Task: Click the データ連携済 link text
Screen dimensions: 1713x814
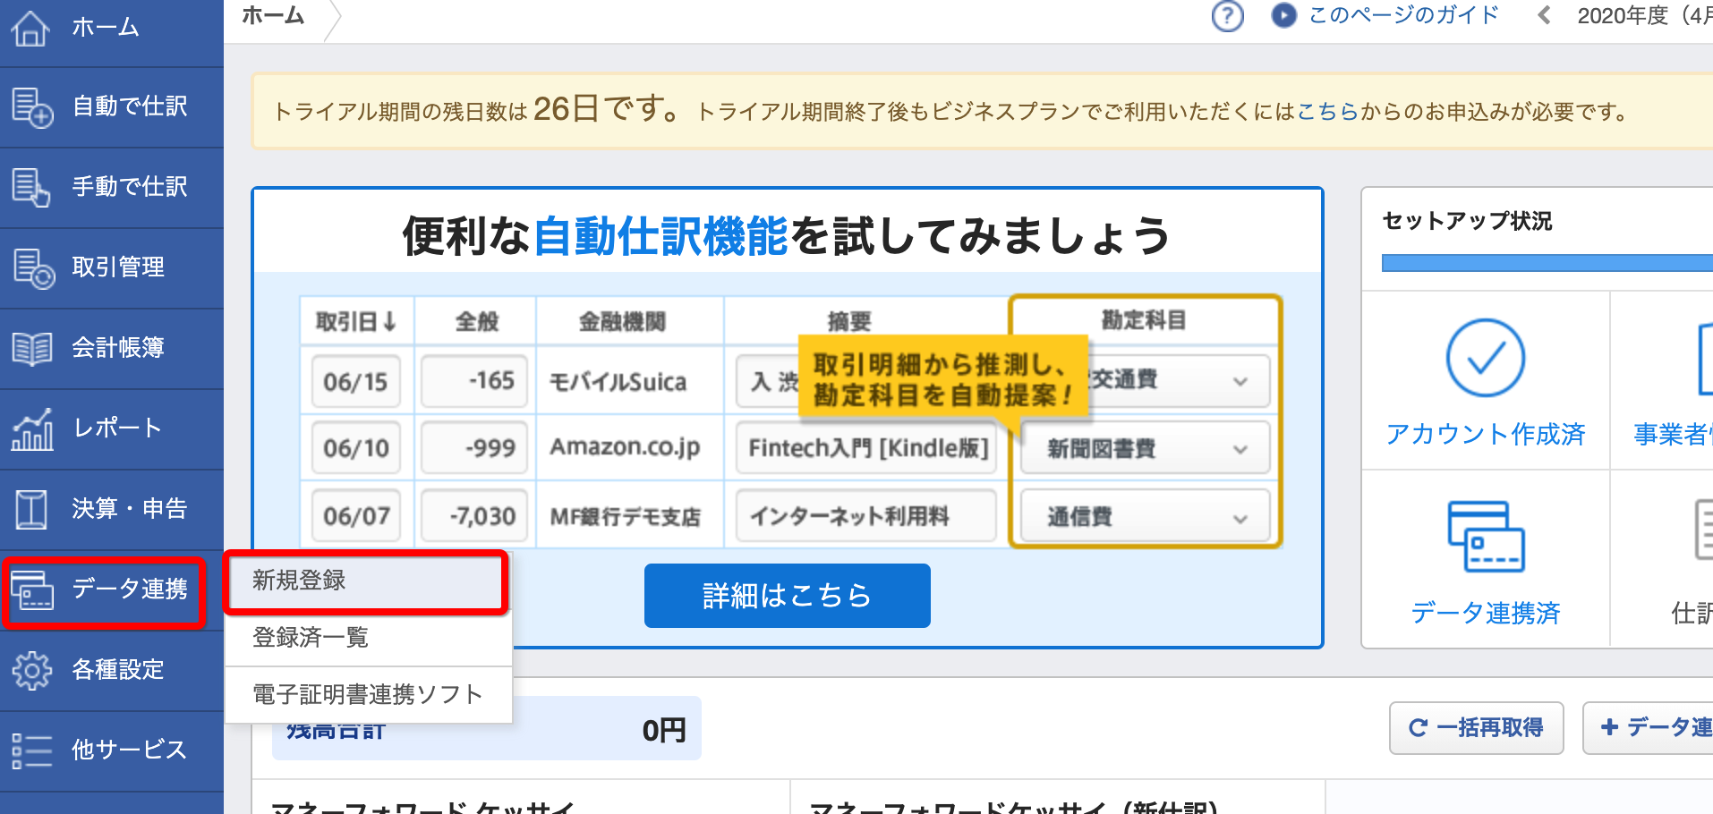Action: pyautogui.click(x=1485, y=614)
